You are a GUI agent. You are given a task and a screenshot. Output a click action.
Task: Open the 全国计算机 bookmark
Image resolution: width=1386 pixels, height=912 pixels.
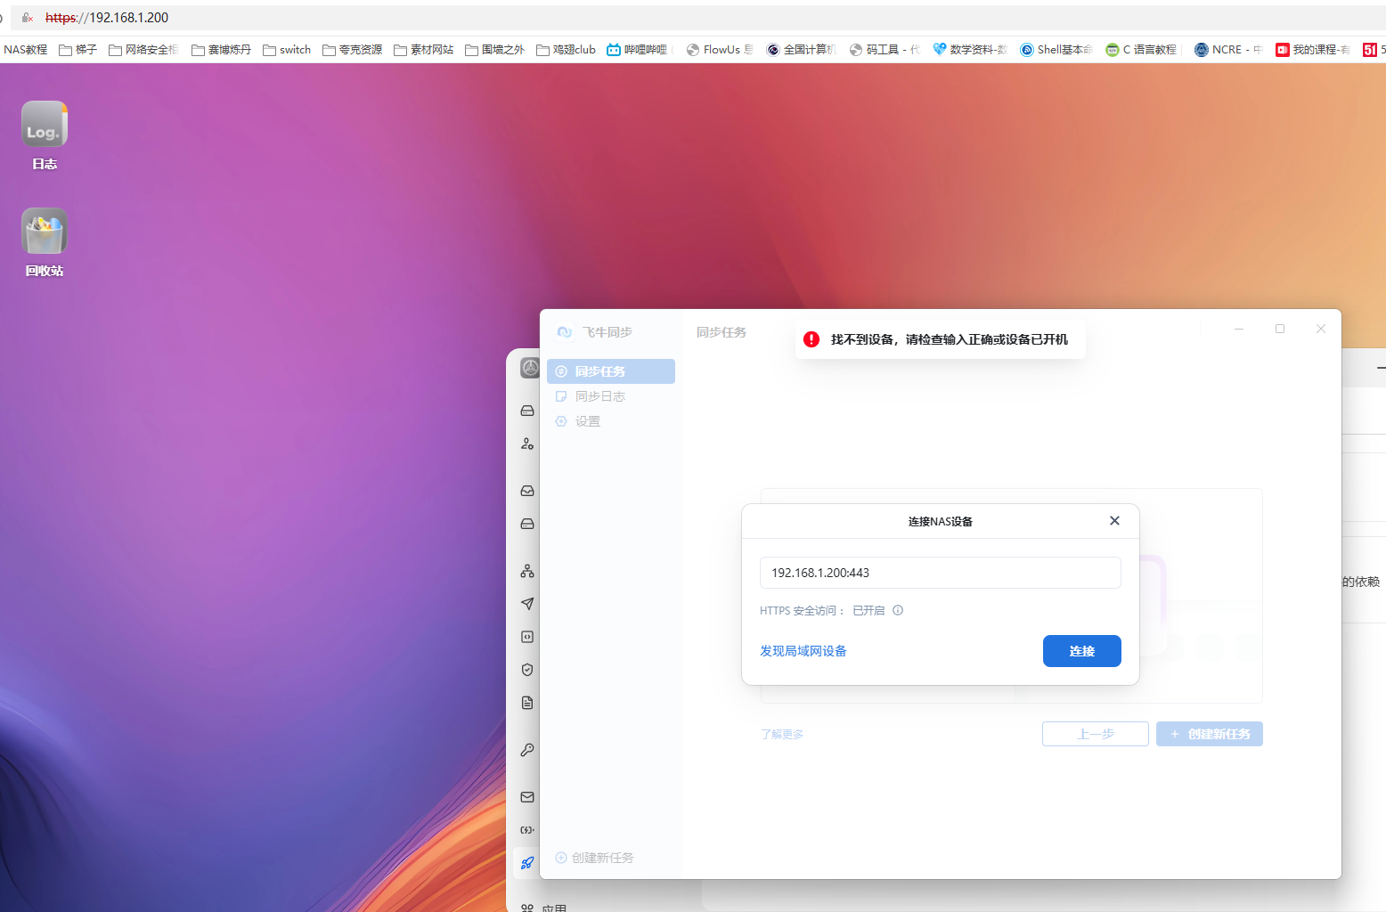[801, 50]
